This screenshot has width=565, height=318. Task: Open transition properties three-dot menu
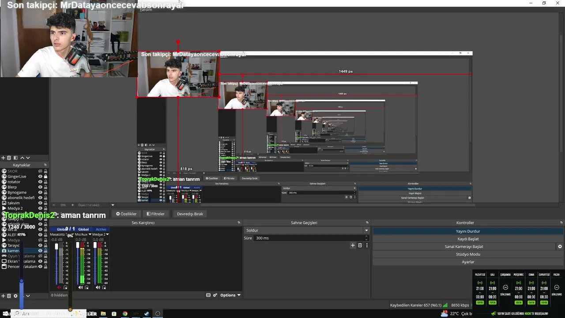[366, 245]
